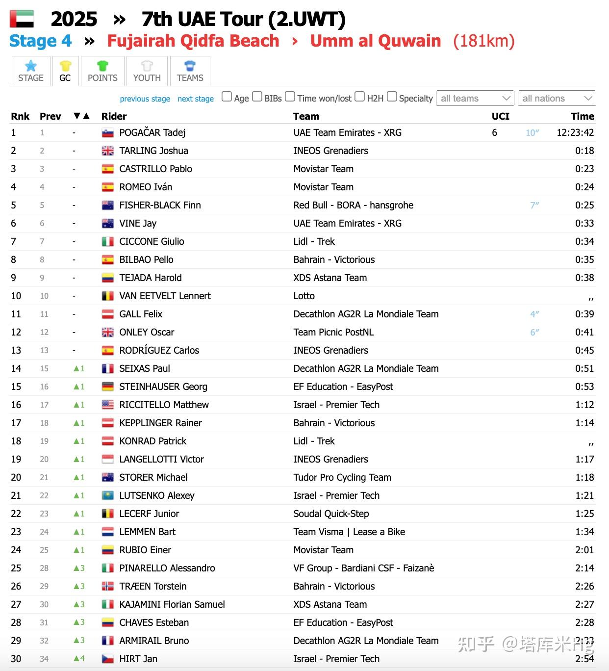Click the Kazakhstan flag beside Lutsenko

tap(108, 496)
